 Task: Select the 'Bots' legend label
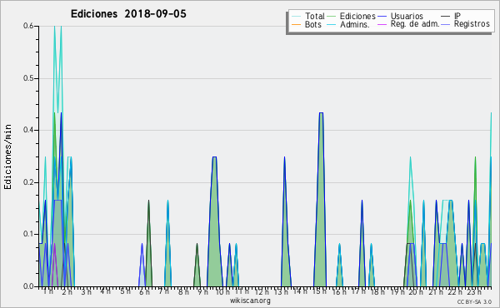[x=313, y=24]
